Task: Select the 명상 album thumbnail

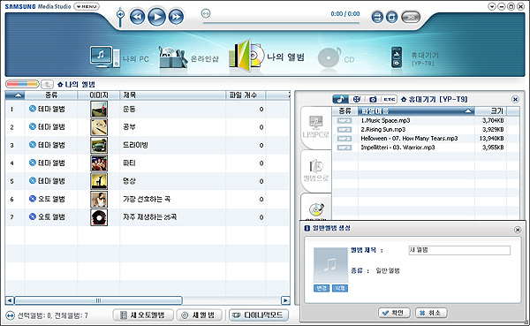Action: (x=99, y=181)
